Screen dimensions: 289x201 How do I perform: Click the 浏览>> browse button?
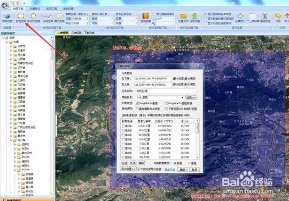pyautogui.click(x=191, y=97)
